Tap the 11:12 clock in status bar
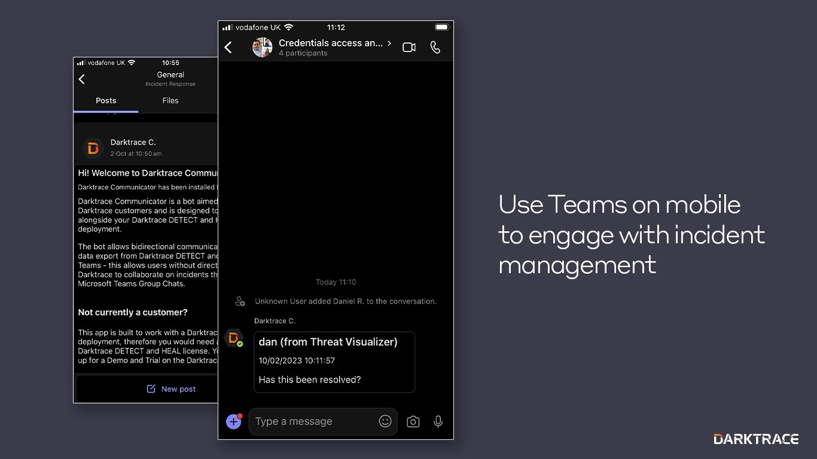 (x=336, y=27)
